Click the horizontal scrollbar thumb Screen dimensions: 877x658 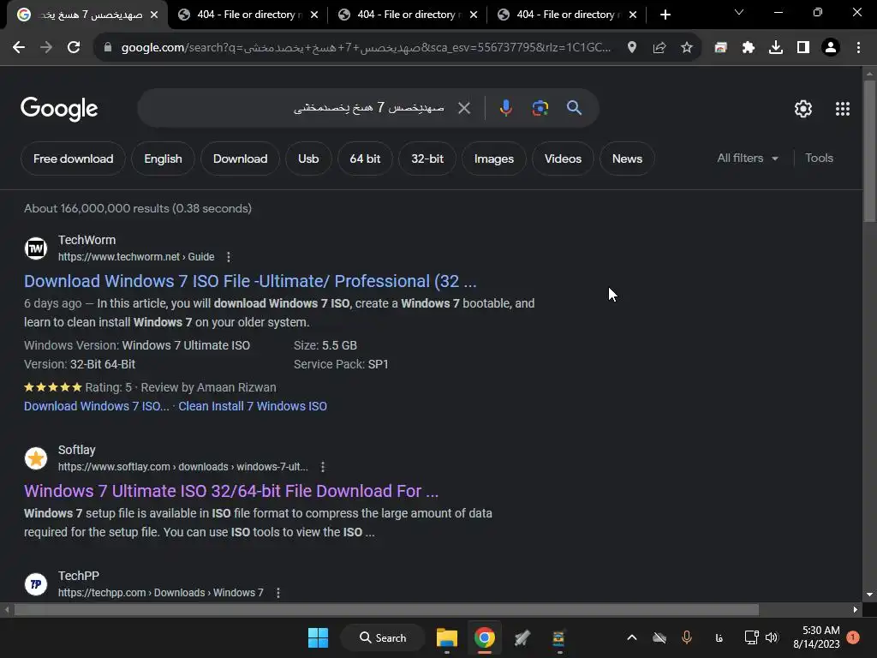pyautogui.click(x=386, y=609)
